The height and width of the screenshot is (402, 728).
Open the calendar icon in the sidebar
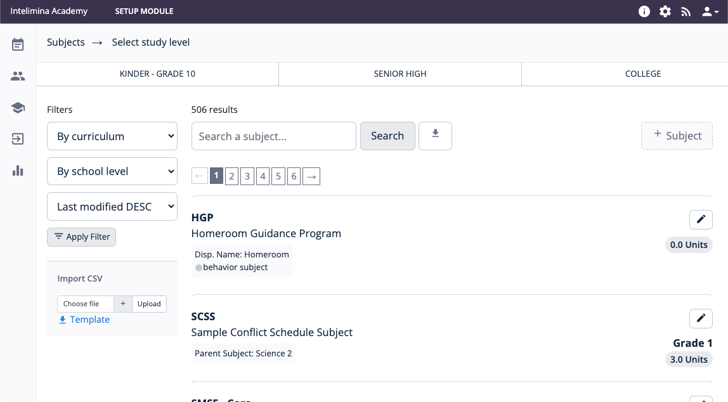pyautogui.click(x=18, y=44)
